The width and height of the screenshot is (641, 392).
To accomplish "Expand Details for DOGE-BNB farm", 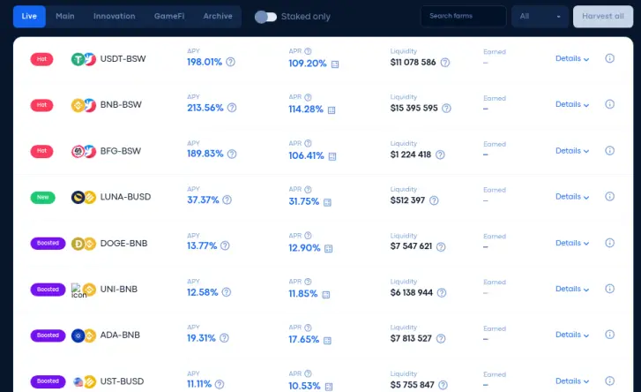I will tap(572, 243).
